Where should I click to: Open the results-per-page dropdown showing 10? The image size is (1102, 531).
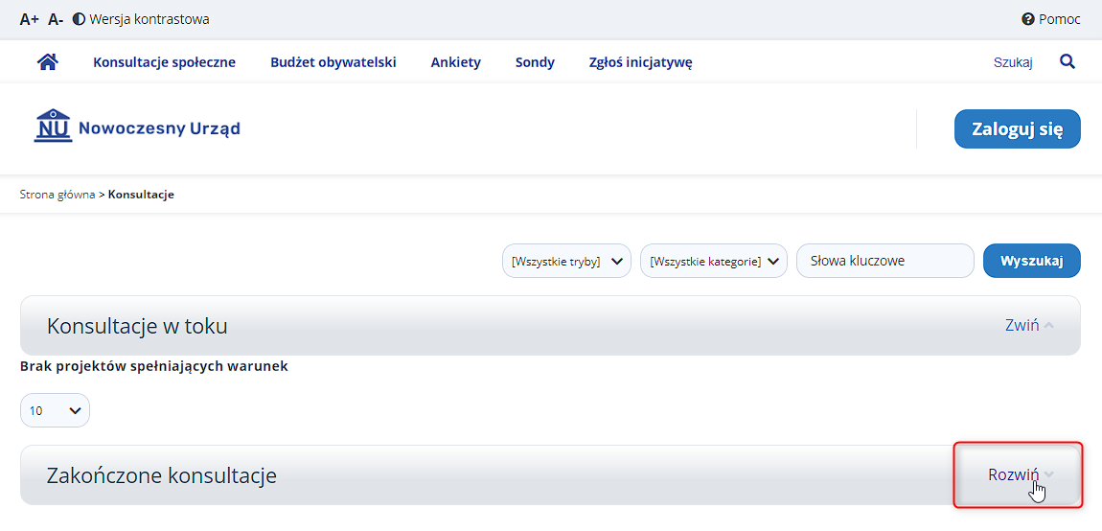[x=55, y=410]
